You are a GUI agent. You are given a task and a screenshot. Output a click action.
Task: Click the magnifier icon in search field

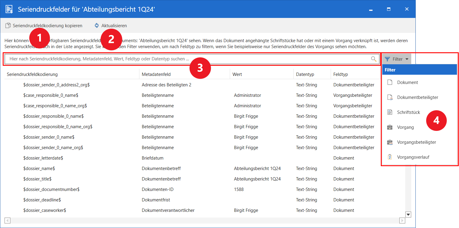click(x=374, y=59)
